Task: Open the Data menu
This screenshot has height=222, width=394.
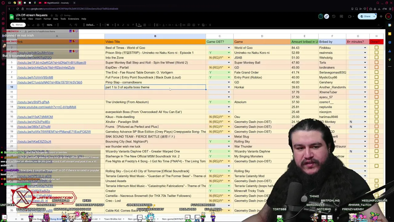Action: pos(55,19)
